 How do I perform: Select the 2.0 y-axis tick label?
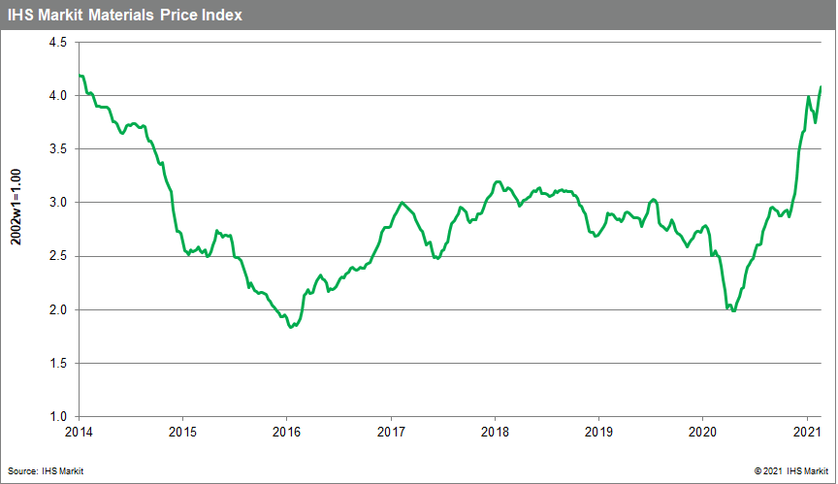(x=56, y=309)
